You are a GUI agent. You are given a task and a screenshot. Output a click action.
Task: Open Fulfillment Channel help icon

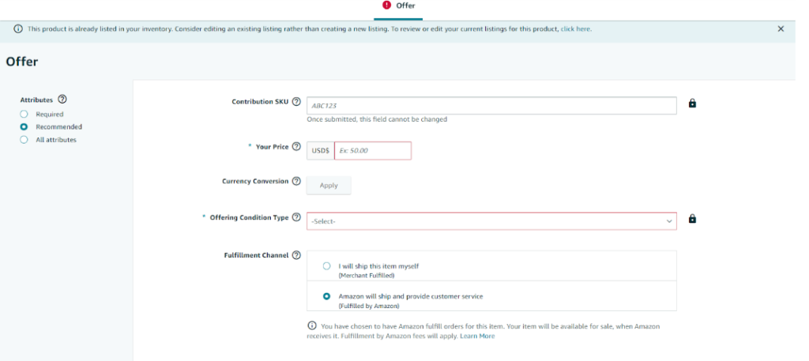(296, 255)
